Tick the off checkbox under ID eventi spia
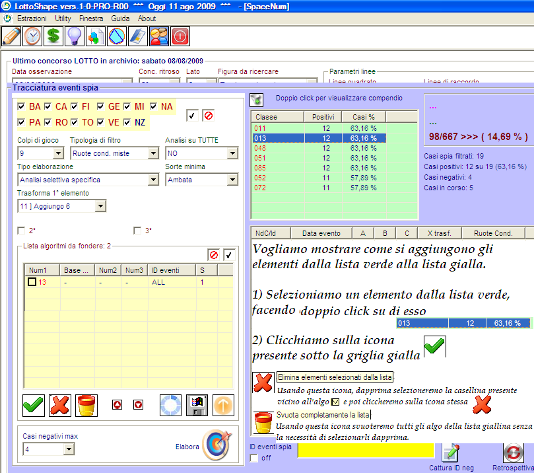 coord(253,458)
